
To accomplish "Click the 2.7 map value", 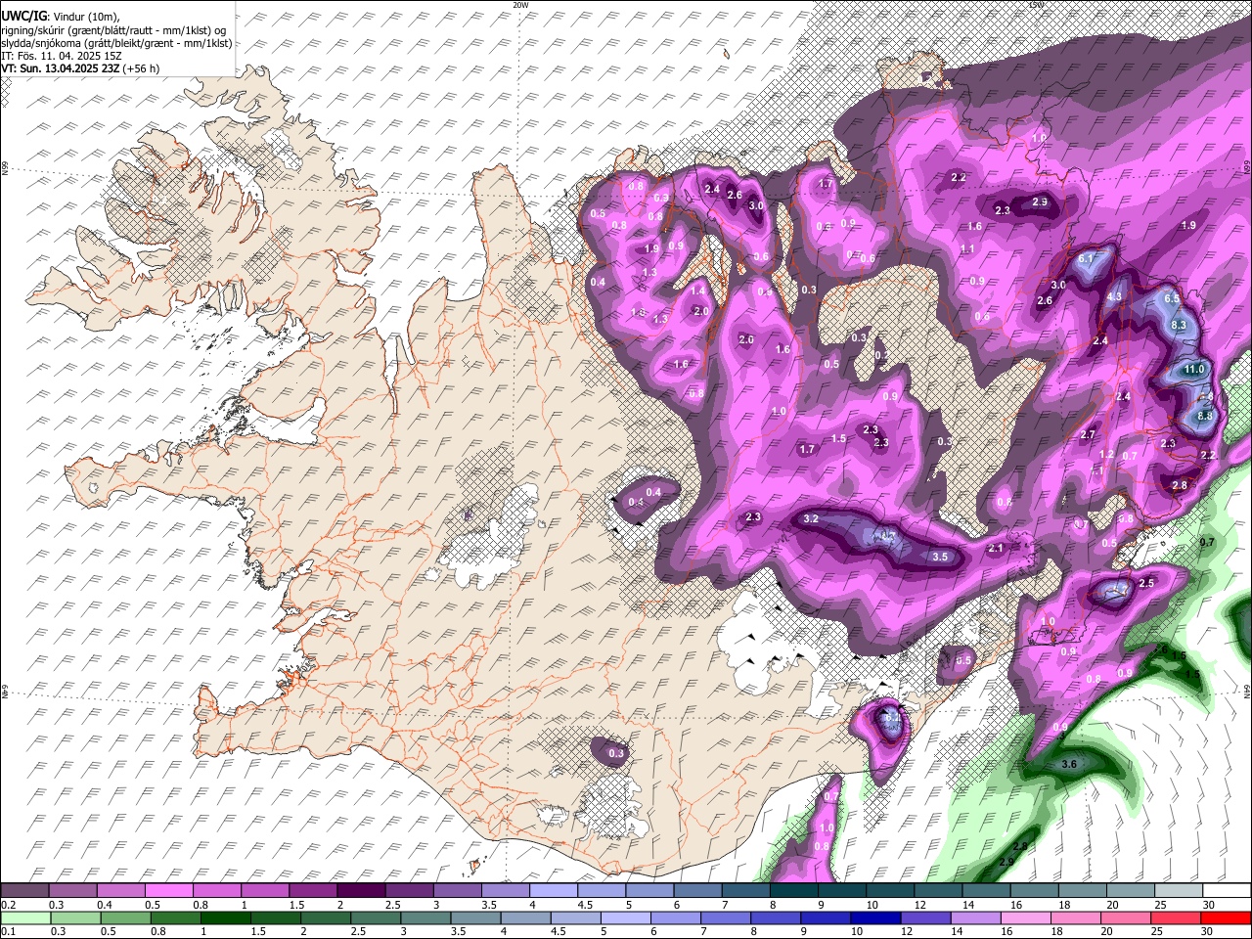I will [x=1088, y=434].
